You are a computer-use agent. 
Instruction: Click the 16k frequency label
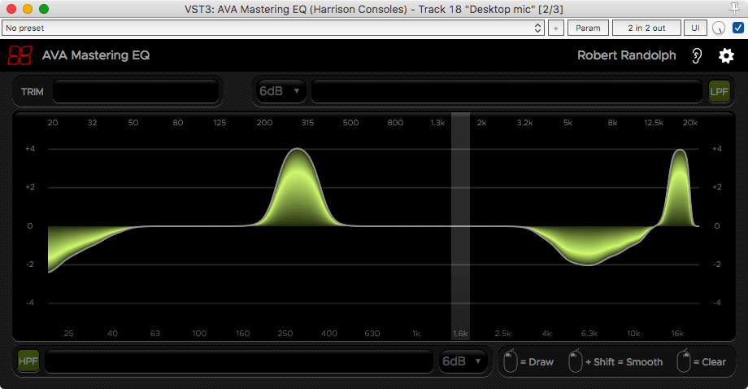tap(677, 333)
